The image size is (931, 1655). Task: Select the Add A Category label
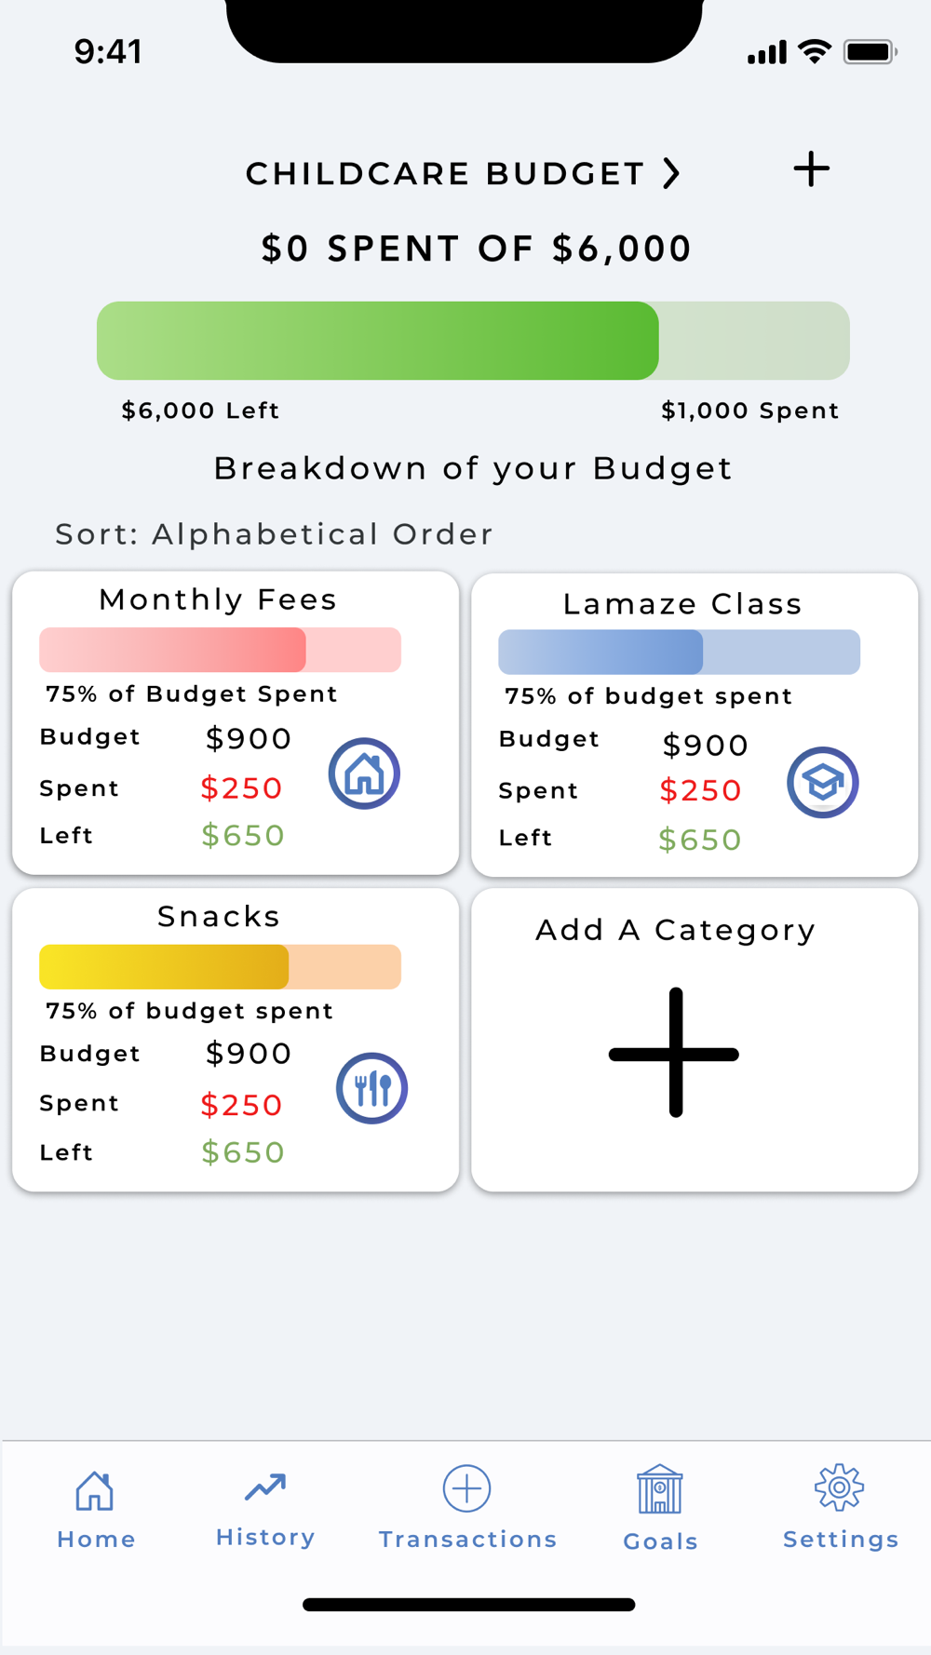676,930
